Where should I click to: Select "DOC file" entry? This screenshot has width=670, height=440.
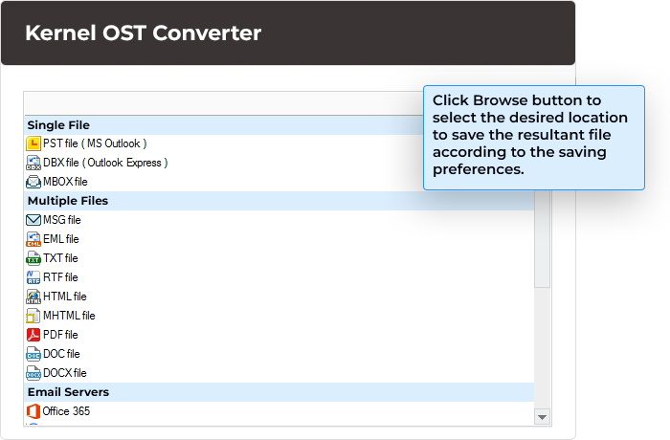tap(279, 354)
